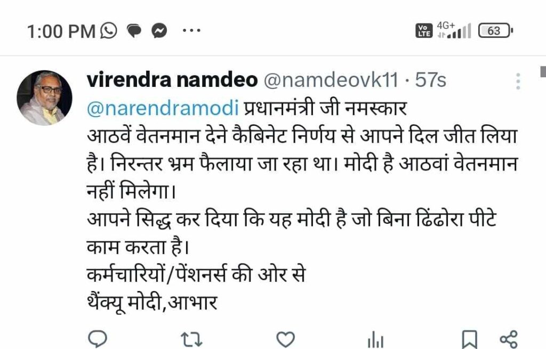546x349 pixels.
Task: Tap the chat bubbles notification icon
Action: (134, 31)
